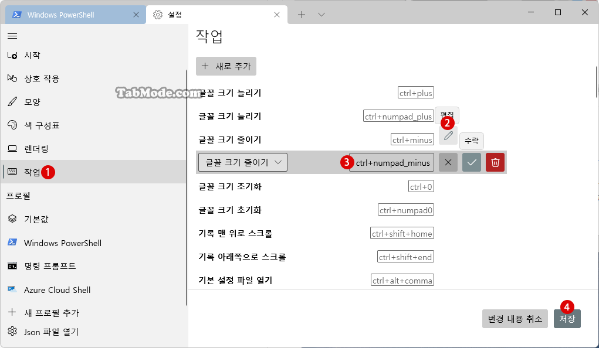Close the Windows PowerShell tab
Screen dimensions: 599x348
coord(136,15)
